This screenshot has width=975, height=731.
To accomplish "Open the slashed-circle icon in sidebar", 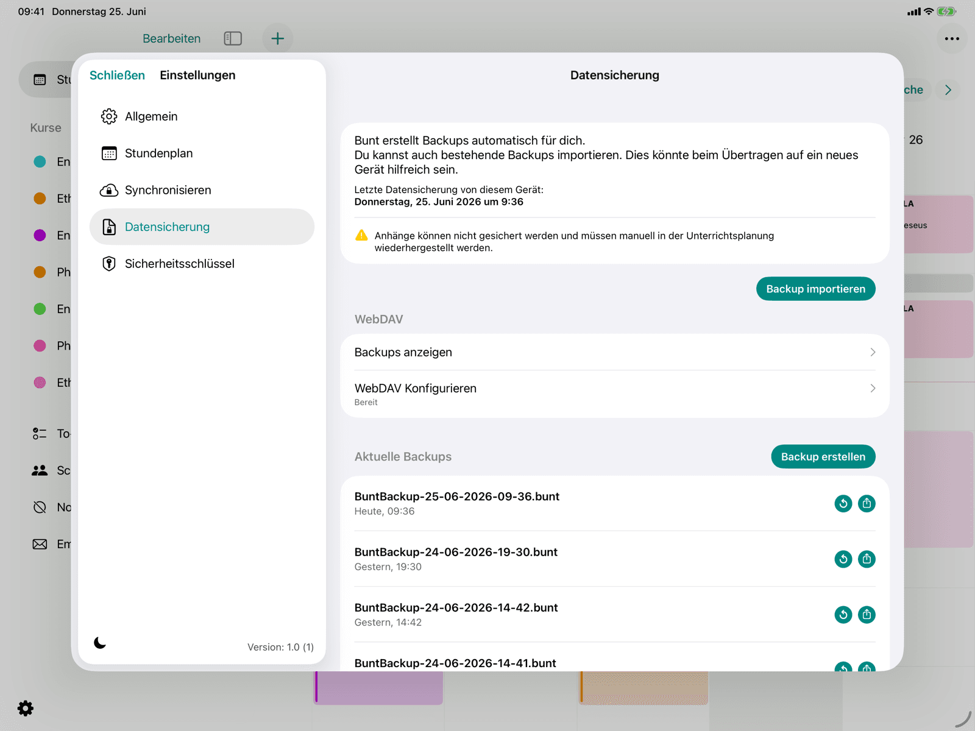I will pos(40,507).
